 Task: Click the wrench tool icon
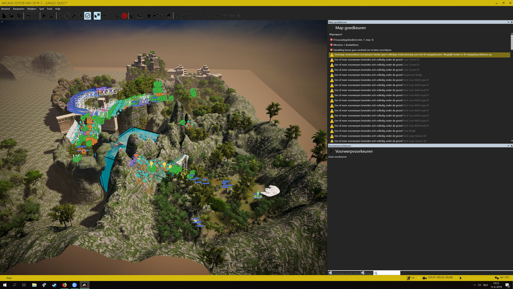pyautogui.click(x=74, y=16)
